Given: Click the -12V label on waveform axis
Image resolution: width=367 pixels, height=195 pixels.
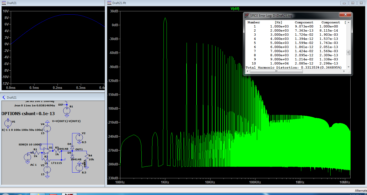Looking at the screenshot, I should point(5,83).
